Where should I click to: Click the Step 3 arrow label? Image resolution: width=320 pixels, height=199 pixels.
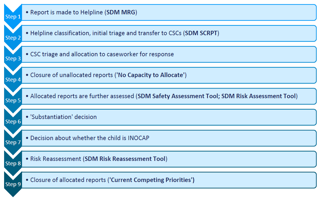pos(13,59)
